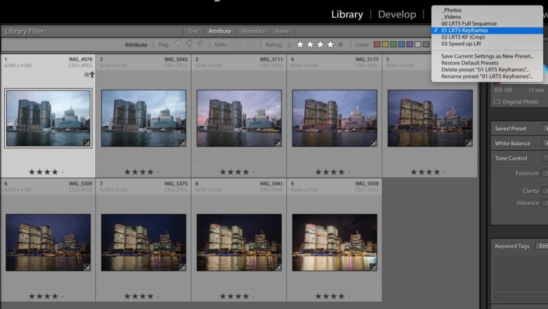Screen dimensions: 548x309
Task: Open Keyword Tags dropdown
Action: point(542,246)
